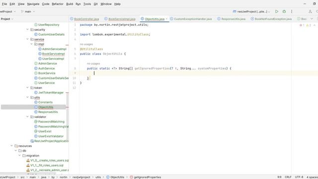
Task: Open the Project view dropdown
Action: pos(7,19)
